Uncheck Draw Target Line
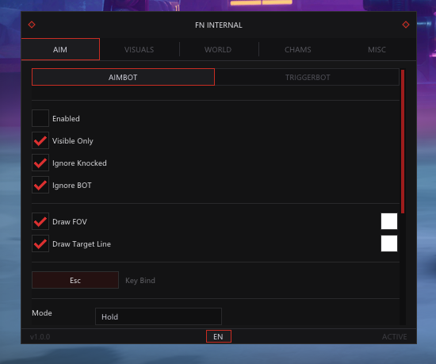The width and height of the screenshot is (436, 364). tap(40, 243)
